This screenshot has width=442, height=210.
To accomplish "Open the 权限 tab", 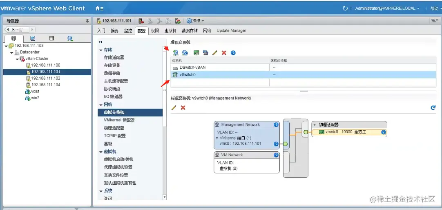I will (155, 31).
